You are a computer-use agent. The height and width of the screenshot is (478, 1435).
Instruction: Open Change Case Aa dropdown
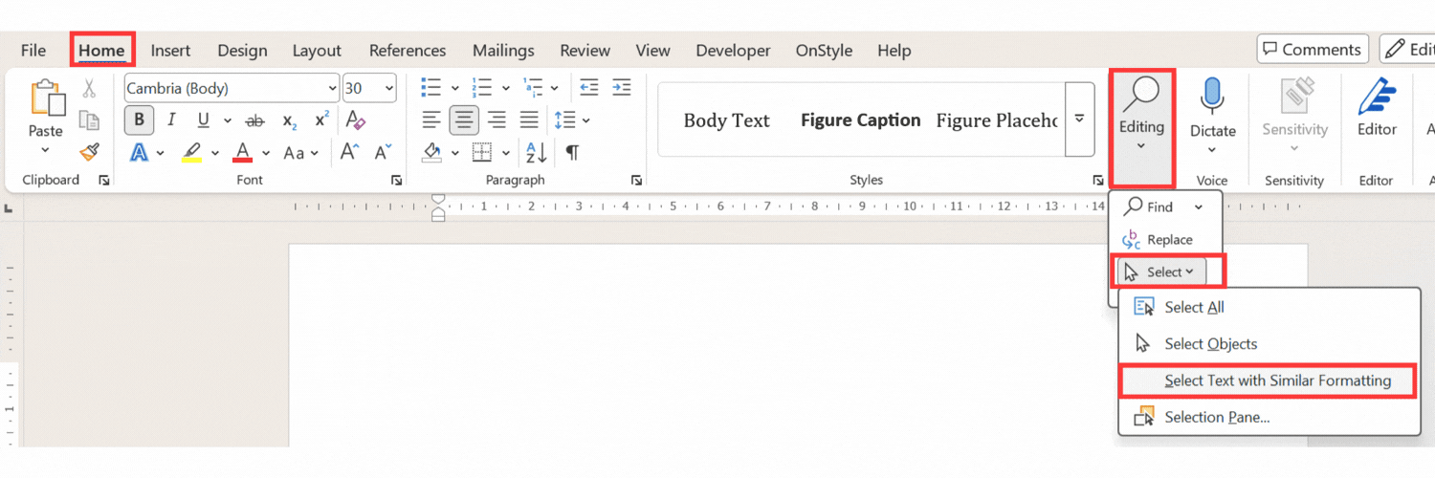tap(299, 152)
